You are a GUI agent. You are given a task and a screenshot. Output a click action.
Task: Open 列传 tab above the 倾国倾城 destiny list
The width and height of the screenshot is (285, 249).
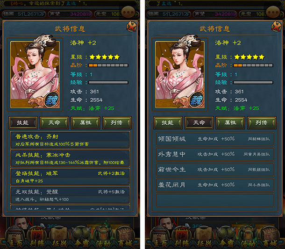262,123
